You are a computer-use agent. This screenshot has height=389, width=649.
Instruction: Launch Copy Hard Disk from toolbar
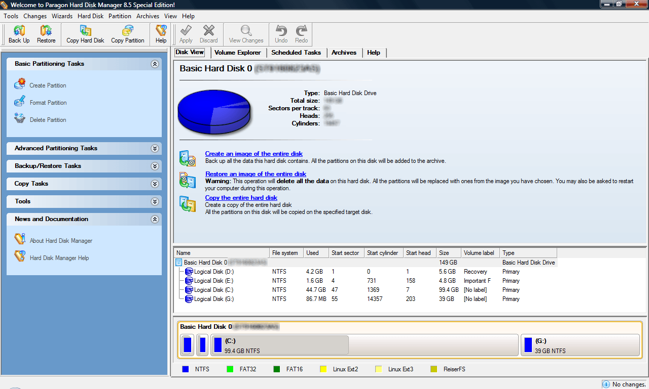coord(85,34)
